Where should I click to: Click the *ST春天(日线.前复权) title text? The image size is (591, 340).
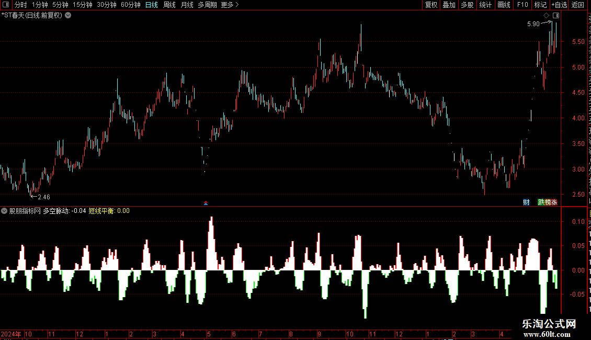32,16
